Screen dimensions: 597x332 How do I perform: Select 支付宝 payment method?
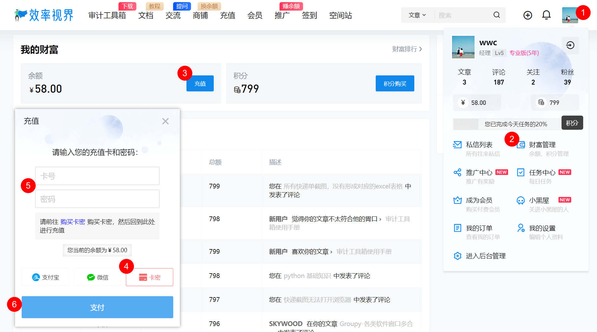46,277
